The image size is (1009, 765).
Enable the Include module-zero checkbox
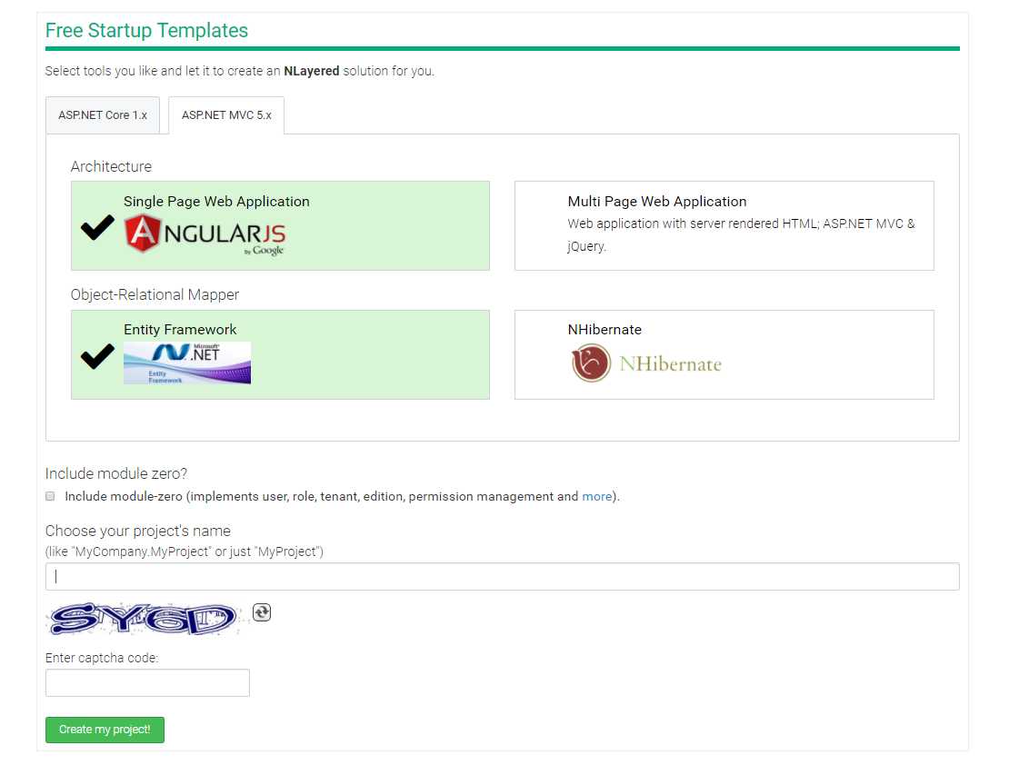point(50,496)
